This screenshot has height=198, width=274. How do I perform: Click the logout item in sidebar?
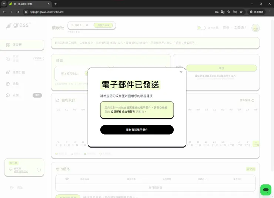click(17, 188)
